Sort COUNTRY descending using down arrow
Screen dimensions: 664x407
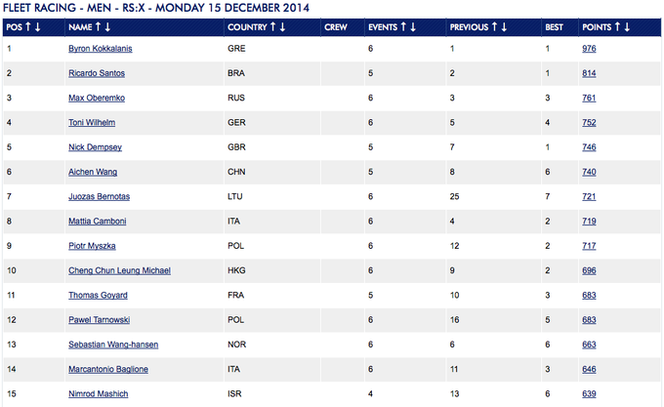(282, 27)
